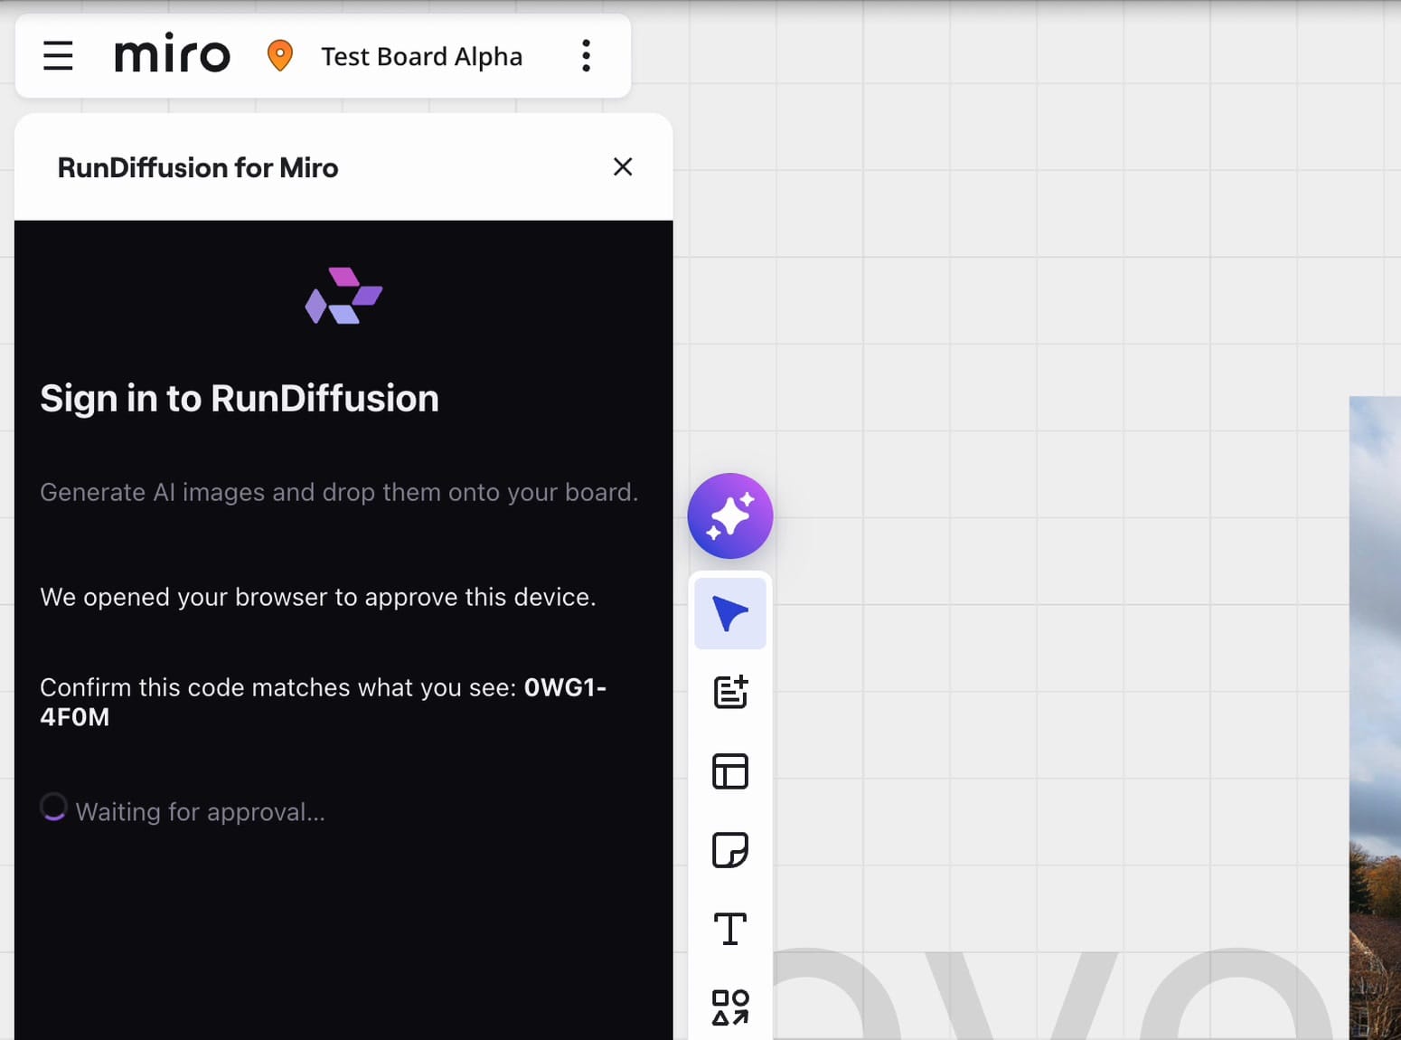This screenshot has height=1040, width=1401.
Task: Open the shapes and lines tool
Action: click(730, 1007)
